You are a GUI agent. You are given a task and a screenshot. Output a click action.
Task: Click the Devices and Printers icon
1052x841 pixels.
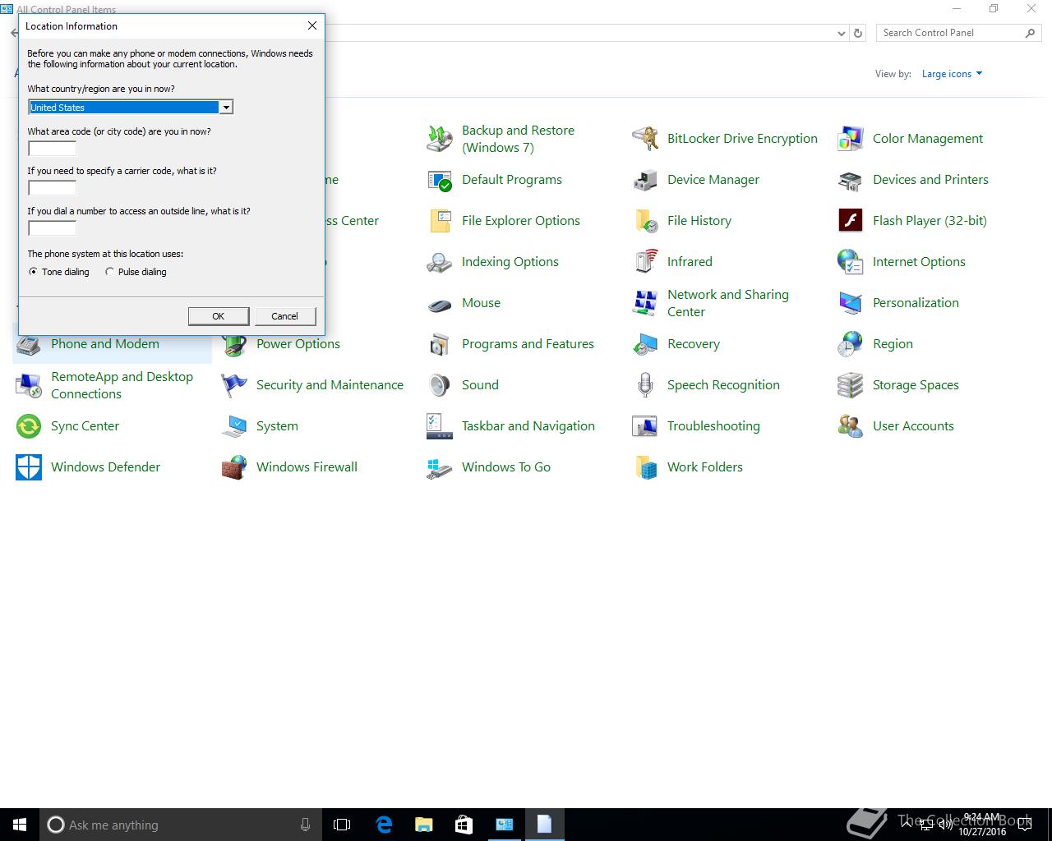(x=851, y=180)
